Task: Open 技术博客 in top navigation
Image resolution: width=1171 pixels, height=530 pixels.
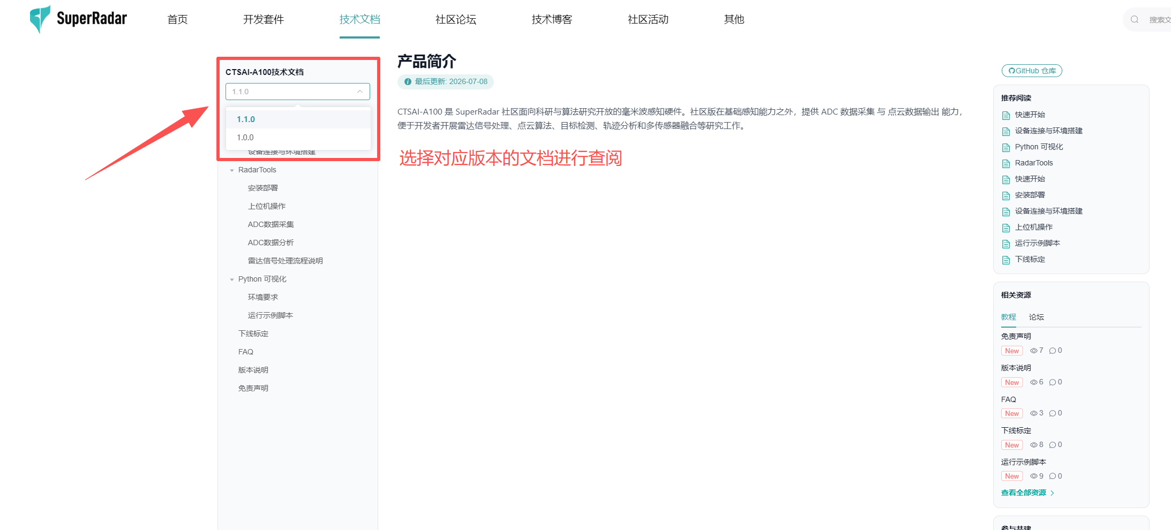Action: pyautogui.click(x=552, y=19)
